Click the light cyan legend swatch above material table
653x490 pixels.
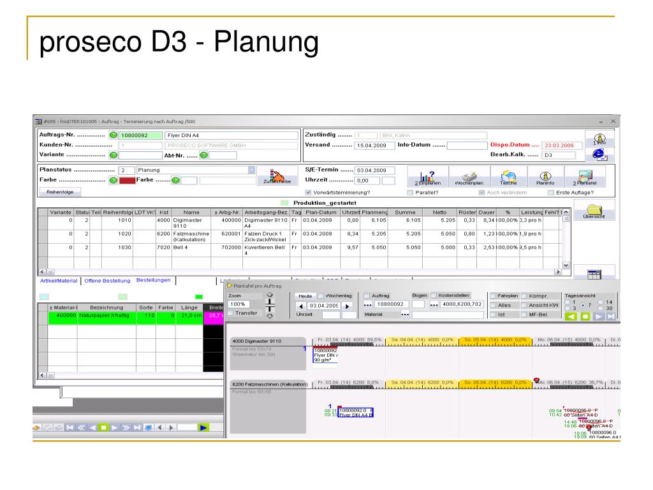[44, 297]
